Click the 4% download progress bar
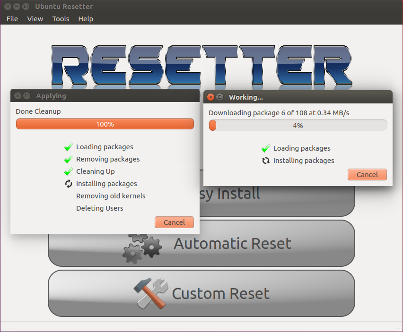Viewport: 403px width, 332px height. (298, 126)
